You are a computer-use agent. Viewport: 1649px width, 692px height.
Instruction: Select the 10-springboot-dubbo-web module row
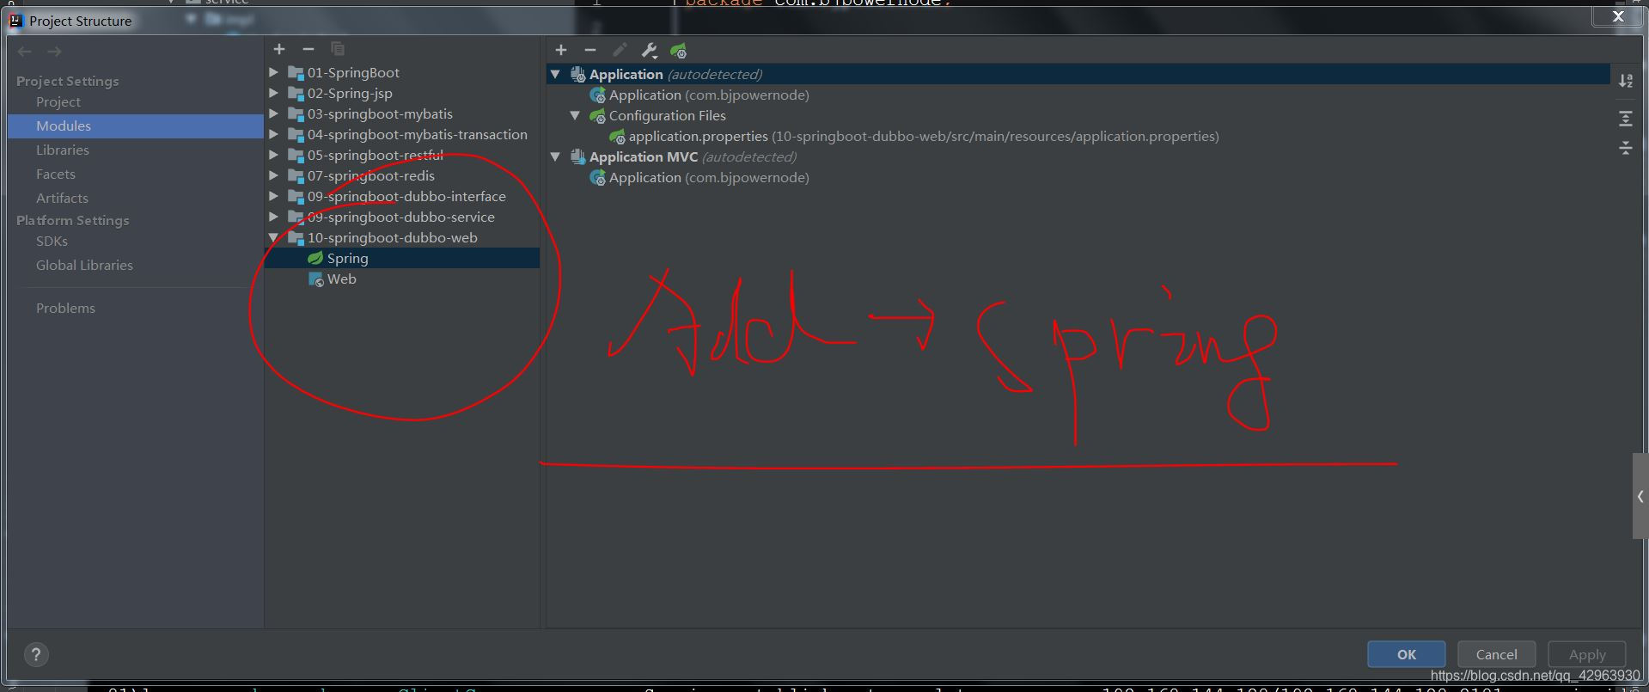pos(402,237)
